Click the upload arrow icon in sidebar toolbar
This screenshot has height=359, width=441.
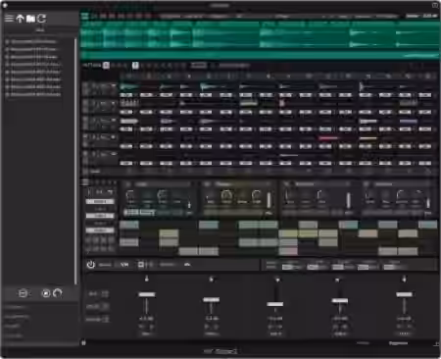click(x=20, y=19)
